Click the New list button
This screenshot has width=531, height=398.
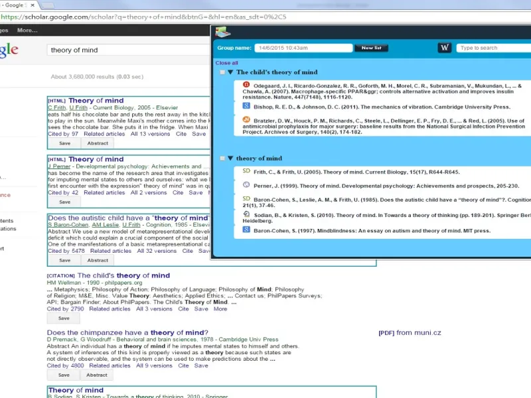[372, 48]
